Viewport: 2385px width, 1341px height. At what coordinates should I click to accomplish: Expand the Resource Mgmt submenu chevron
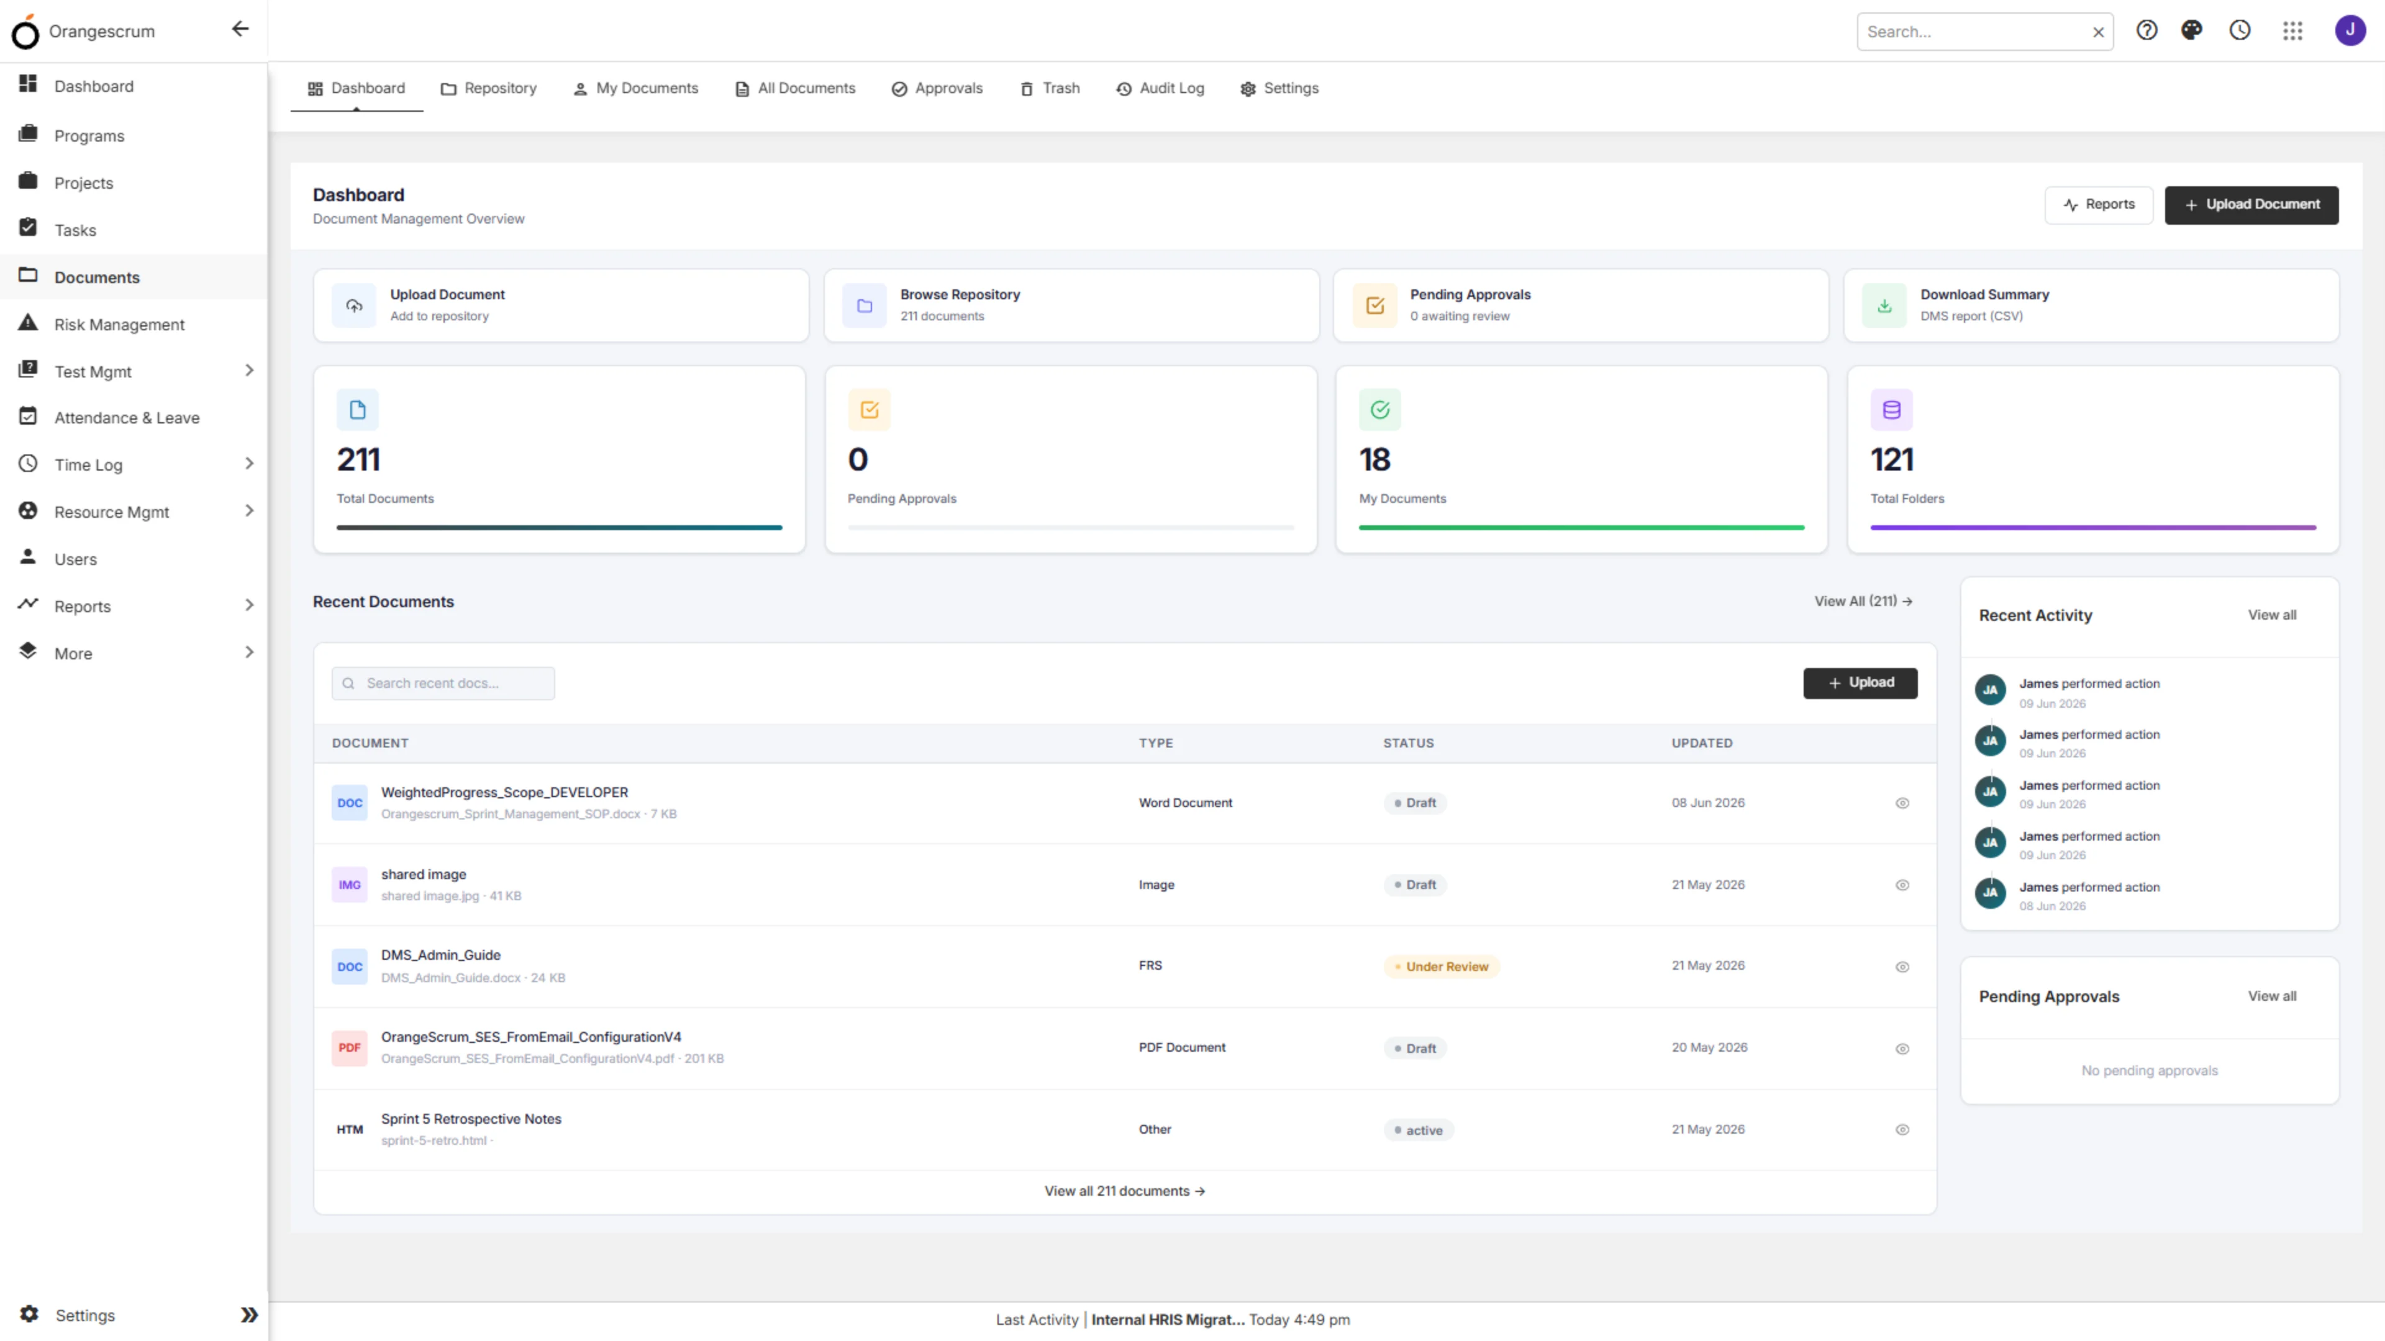point(249,511)
